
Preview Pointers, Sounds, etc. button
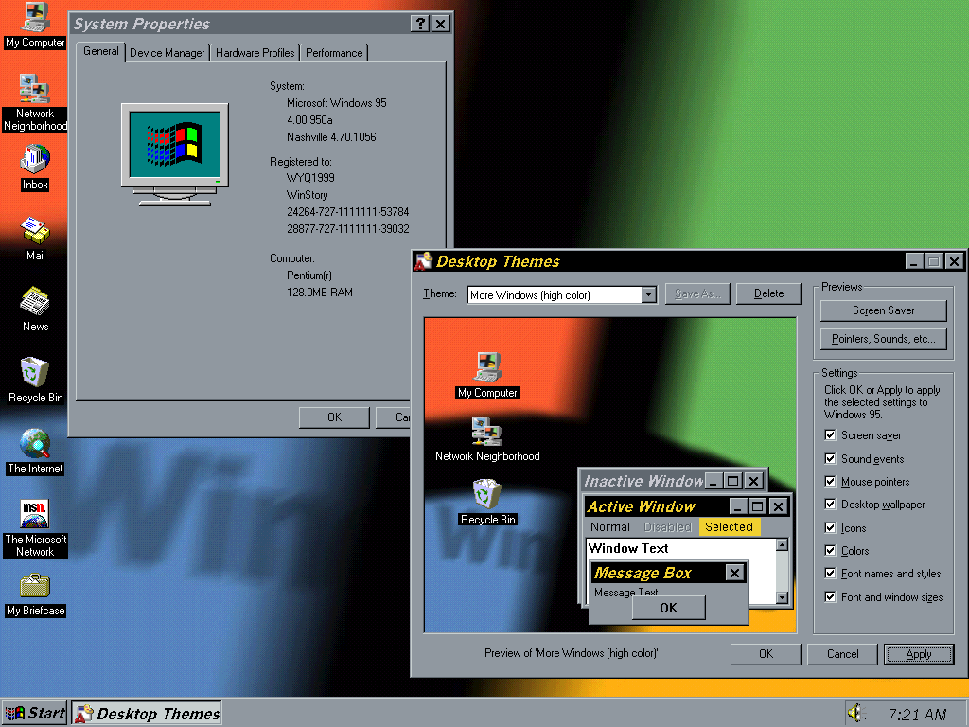click(x=883, y=339)
